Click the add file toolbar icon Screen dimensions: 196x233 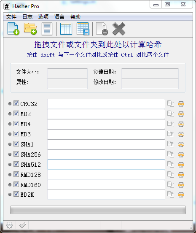13,29
